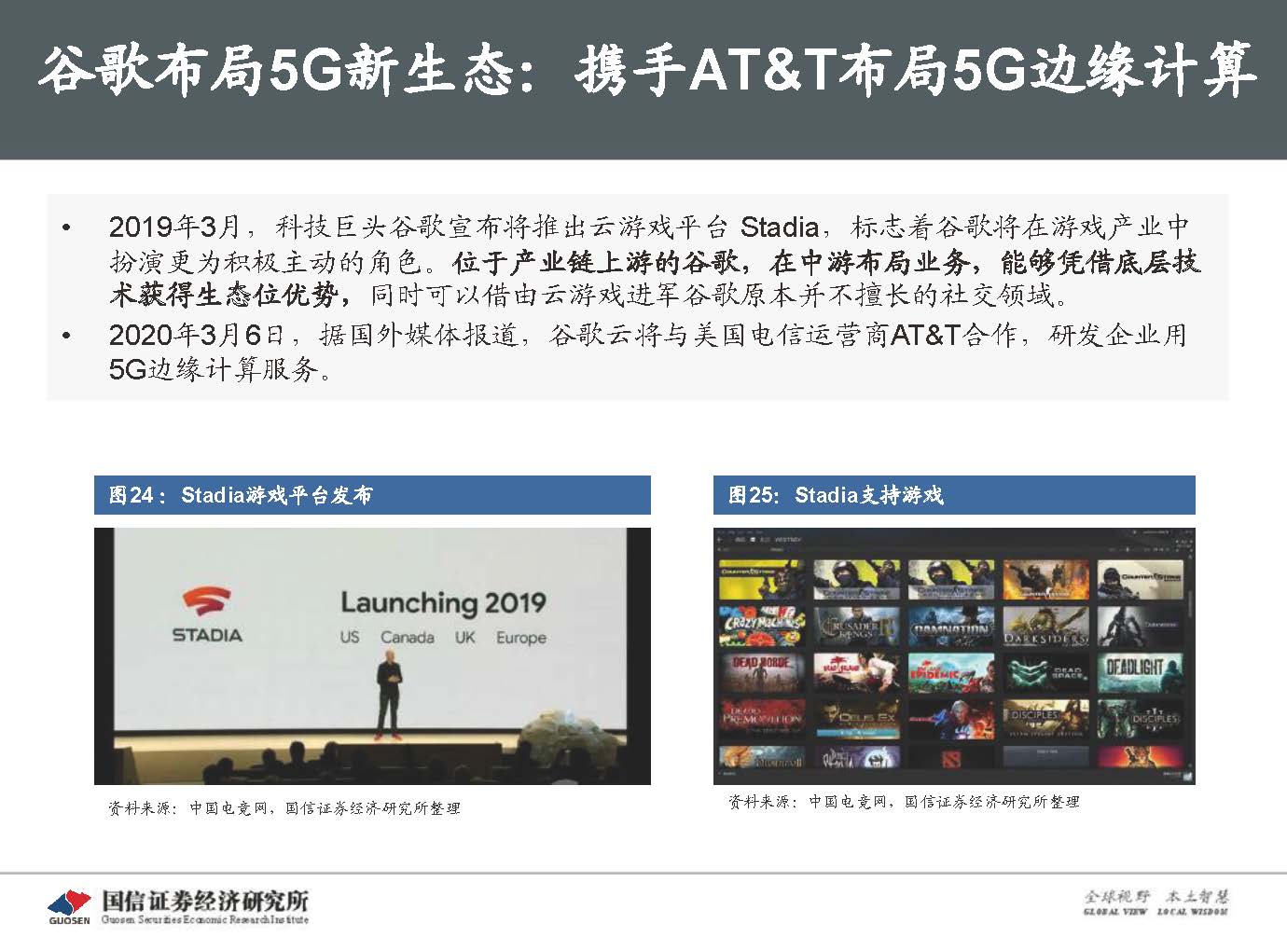Open the Dead Horde game tile

(x=763, y=672)
